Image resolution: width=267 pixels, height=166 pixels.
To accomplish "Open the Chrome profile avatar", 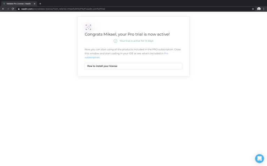I will [x=259, y=9].
